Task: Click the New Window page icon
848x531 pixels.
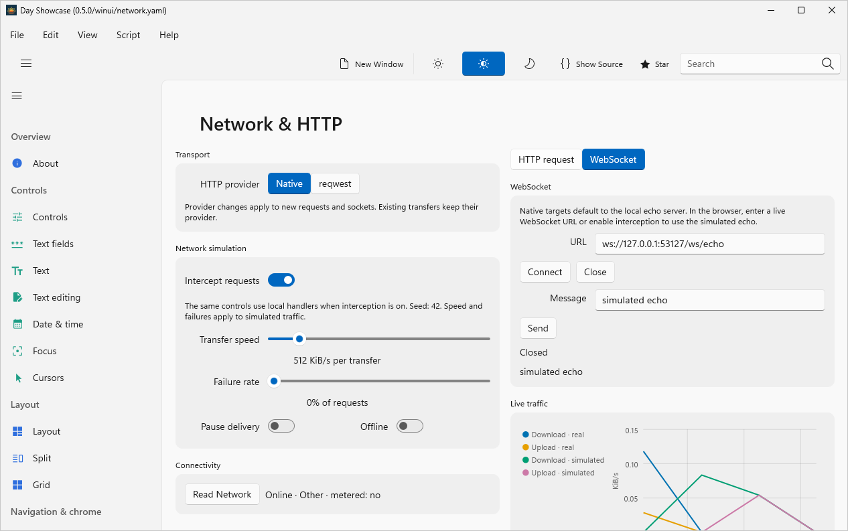Action: [x=344, y=64]
